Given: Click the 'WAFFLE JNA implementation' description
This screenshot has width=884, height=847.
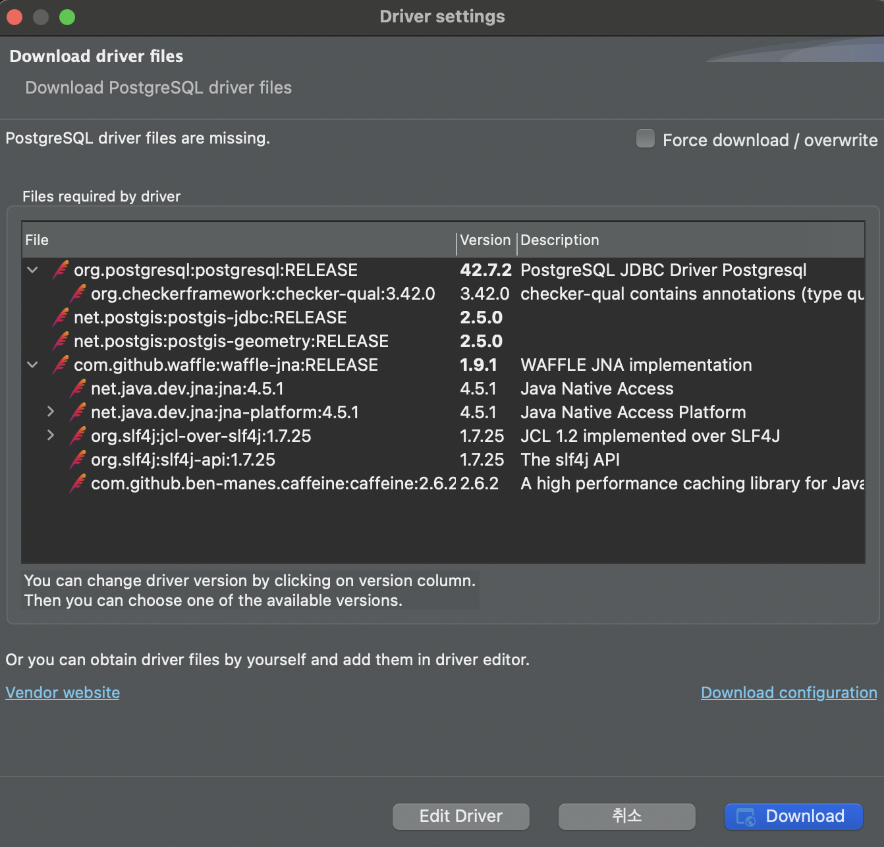Looking at the screenshot, I should tap(636, 365).
